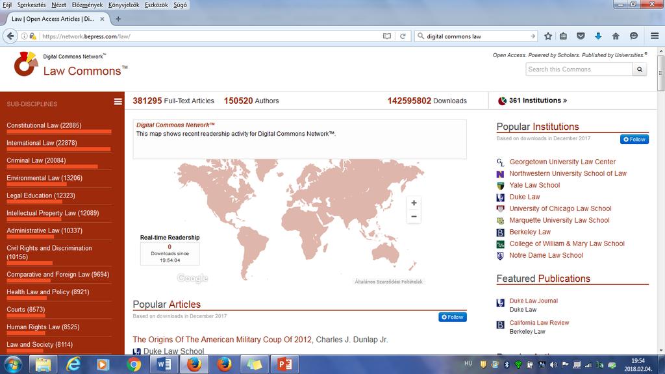Open The Origins Of The American Military Coup article
The width and height of the screenshot is (665, 374).
point(222,340)
